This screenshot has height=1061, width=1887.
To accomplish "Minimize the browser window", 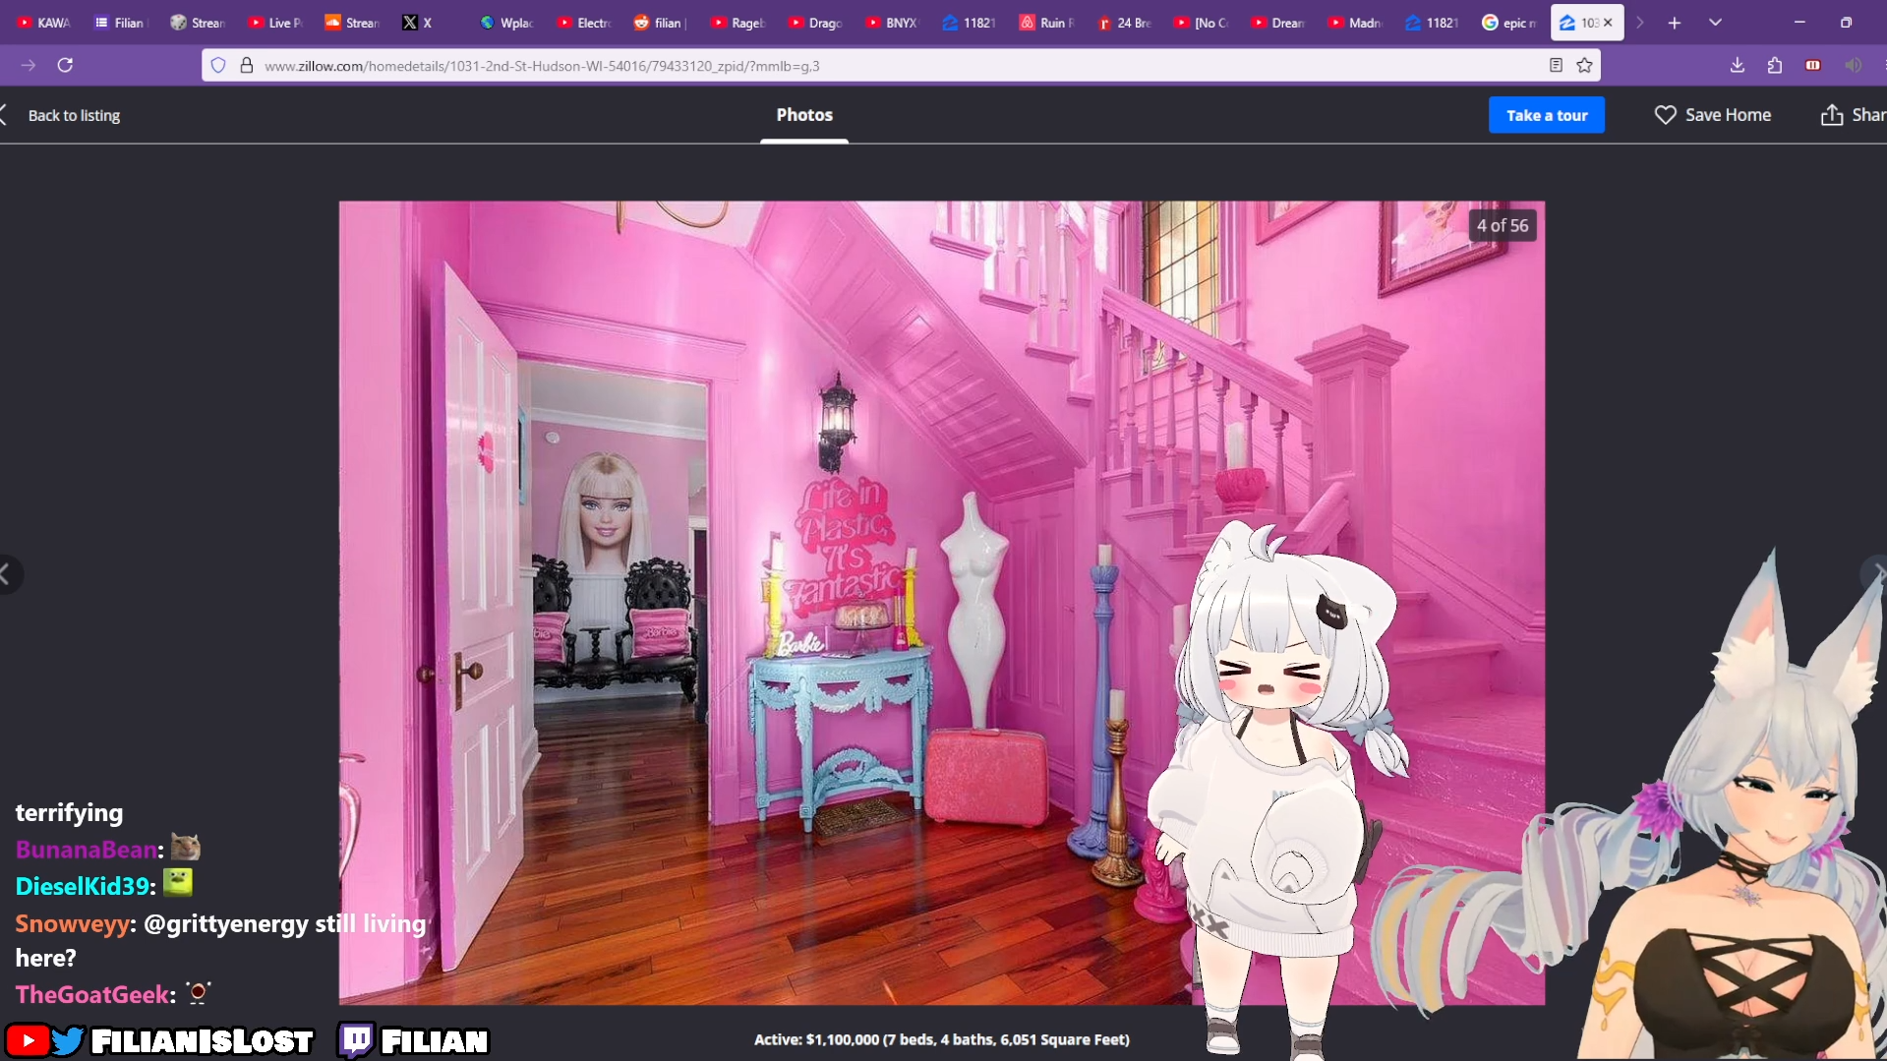I will [1799, 23].
